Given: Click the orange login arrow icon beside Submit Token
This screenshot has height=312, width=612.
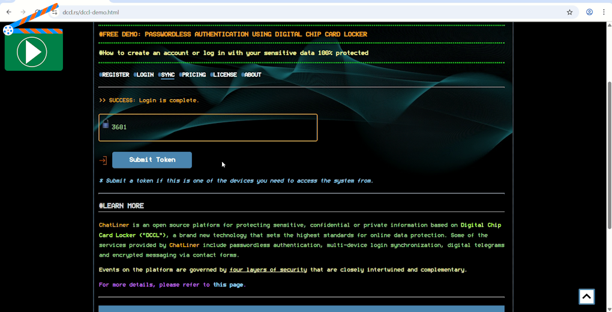Looking at the screenshot, I should click(x=103, y=160).
